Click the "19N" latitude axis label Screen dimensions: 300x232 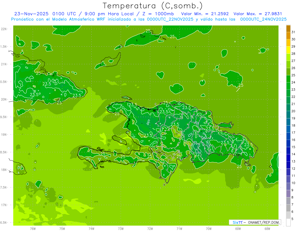pyautogui.click(x=4, y=135)
